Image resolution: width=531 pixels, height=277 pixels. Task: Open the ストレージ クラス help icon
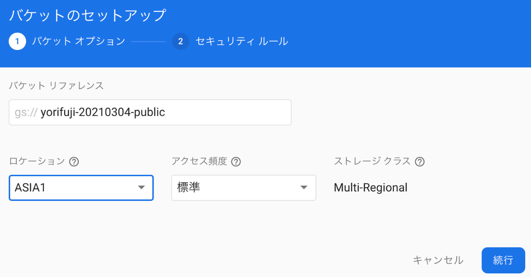tap(420, 162)
